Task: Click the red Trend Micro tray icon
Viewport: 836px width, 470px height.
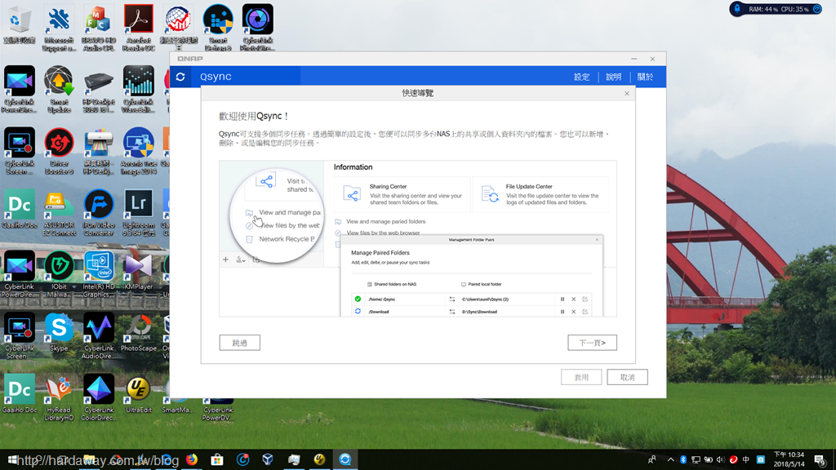Action: 734,459
